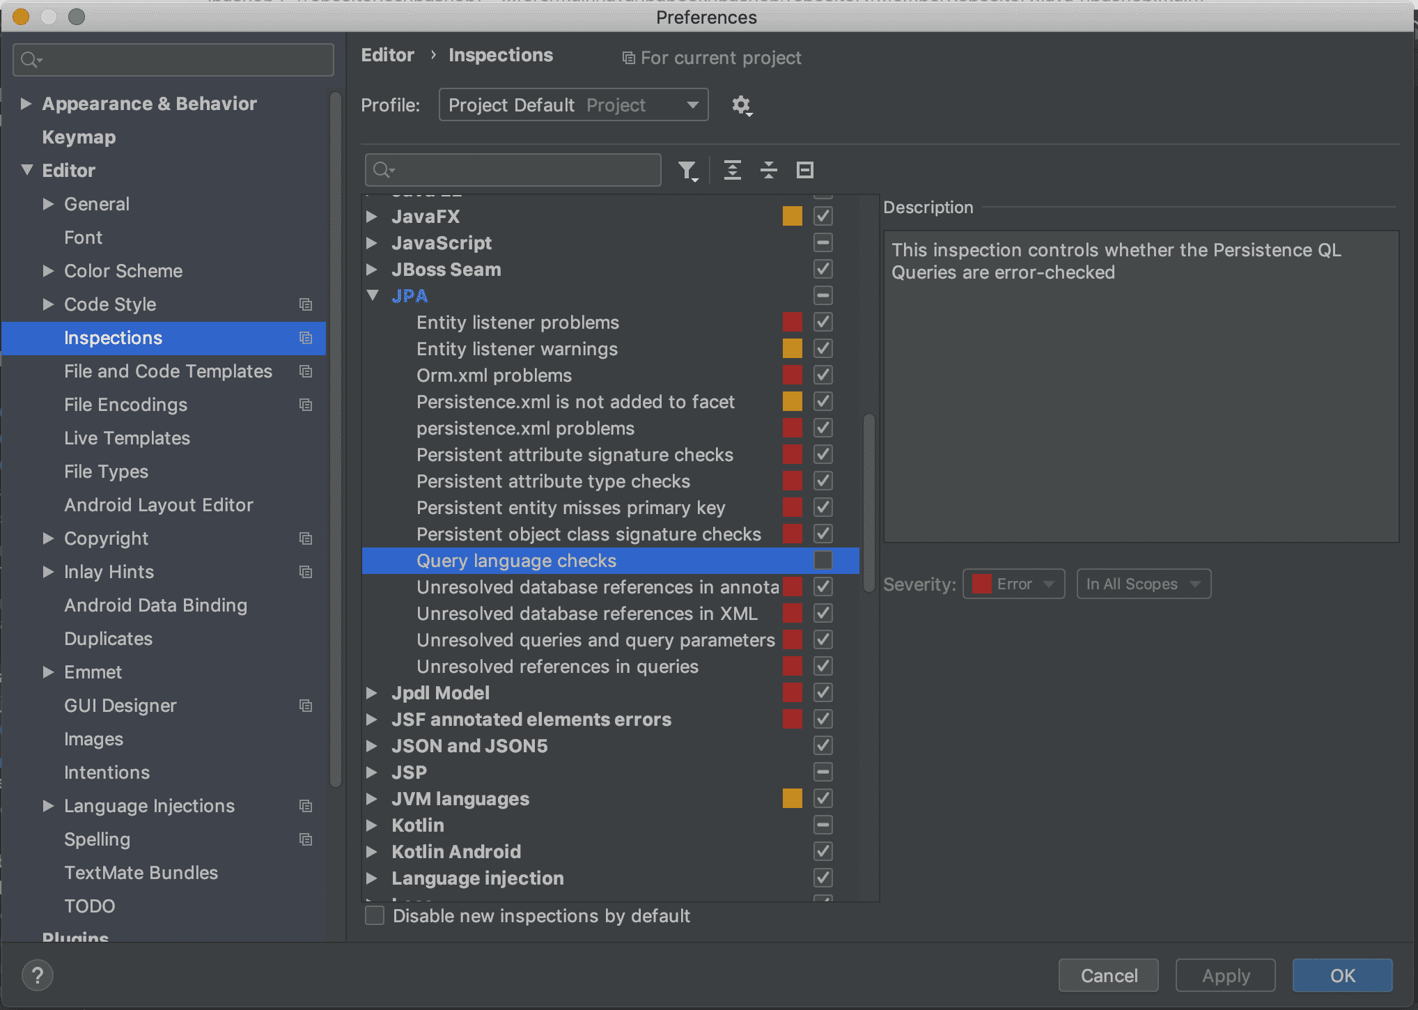The image size is (1418, 1010).
Task: Open the Profile Project Default dropdown
Action: [573, 105]
